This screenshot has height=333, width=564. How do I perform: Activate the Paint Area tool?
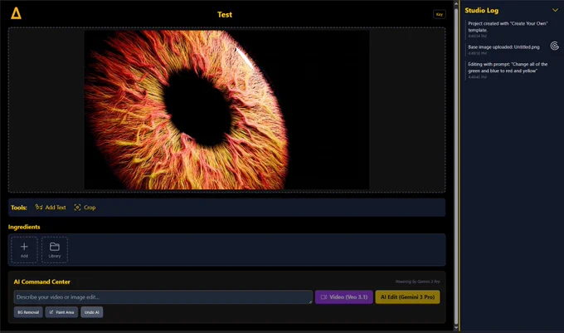(61, 312)
